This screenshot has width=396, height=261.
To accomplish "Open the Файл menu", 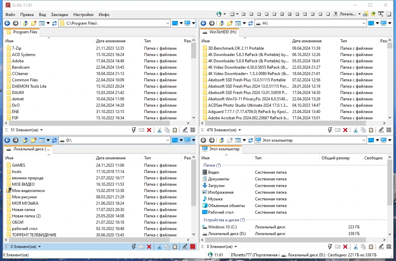I will click(x=10, y=15).
